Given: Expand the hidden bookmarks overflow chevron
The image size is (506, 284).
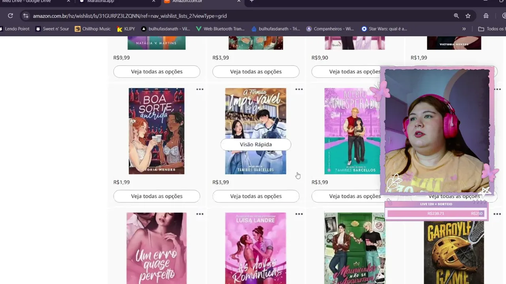Looking at the screenshot, I should pyautogui.click(x=464, y=29).
